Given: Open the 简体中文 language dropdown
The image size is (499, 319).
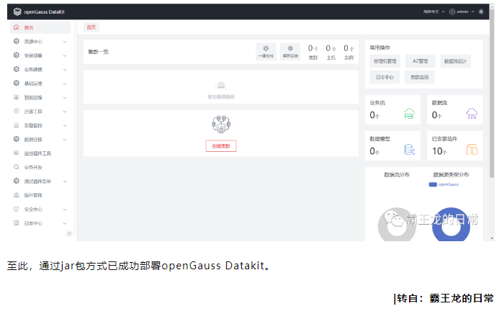Looking at the screenshot, I should pyautogui.click(x=433, y=12).
